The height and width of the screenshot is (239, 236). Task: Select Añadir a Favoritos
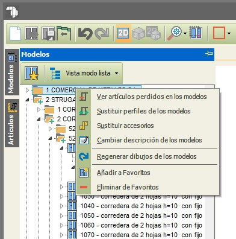123,173
